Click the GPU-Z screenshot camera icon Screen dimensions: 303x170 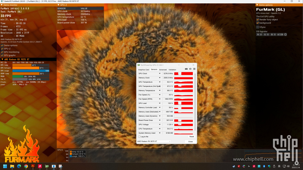186,69
